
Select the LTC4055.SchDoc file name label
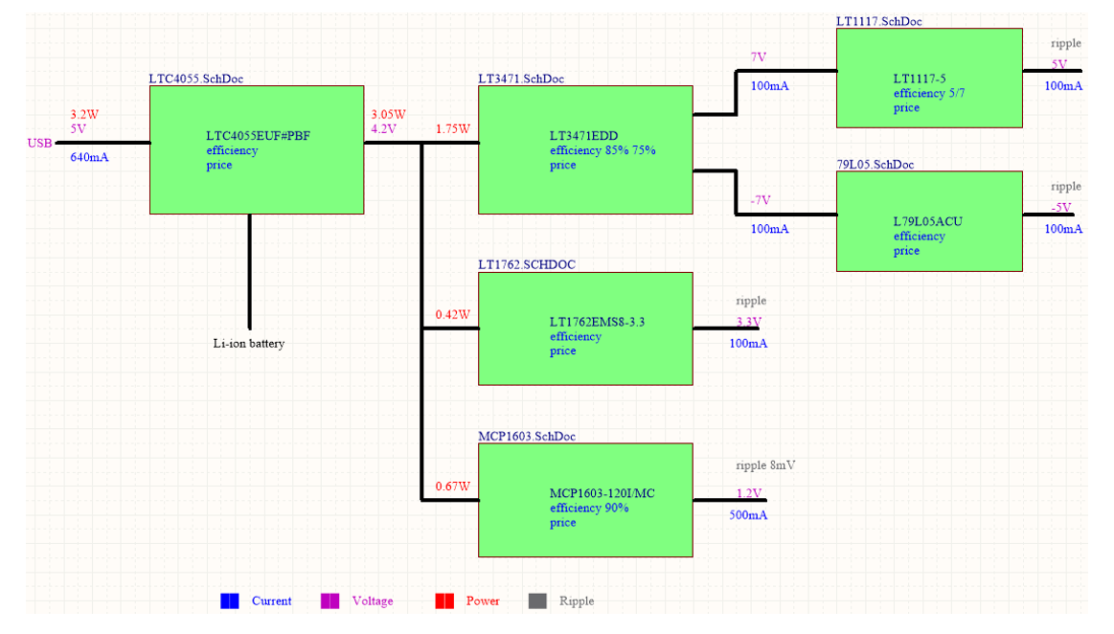tap(195, 79)
